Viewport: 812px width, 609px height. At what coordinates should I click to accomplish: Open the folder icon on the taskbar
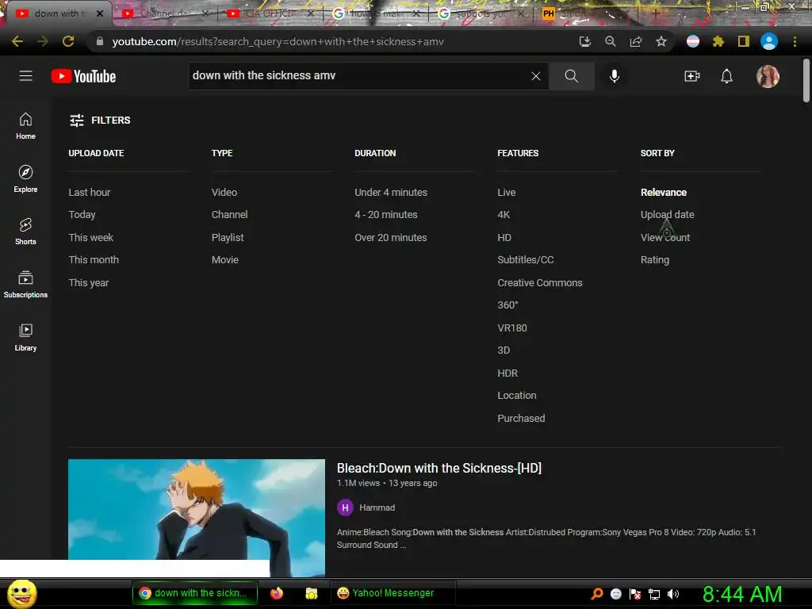click(311, 593)
